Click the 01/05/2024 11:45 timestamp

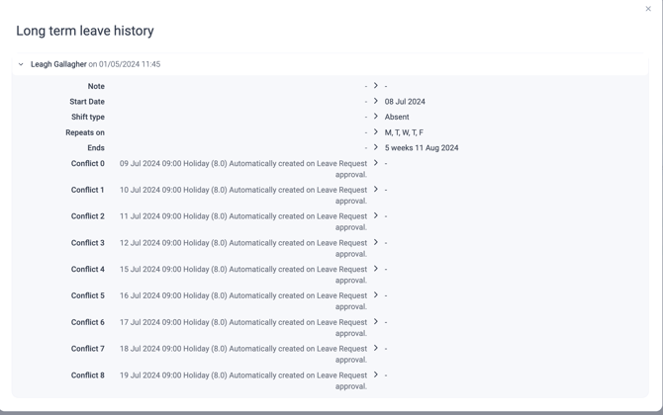130,64
